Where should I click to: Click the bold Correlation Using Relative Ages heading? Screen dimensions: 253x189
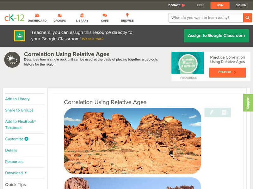[67, 54]
